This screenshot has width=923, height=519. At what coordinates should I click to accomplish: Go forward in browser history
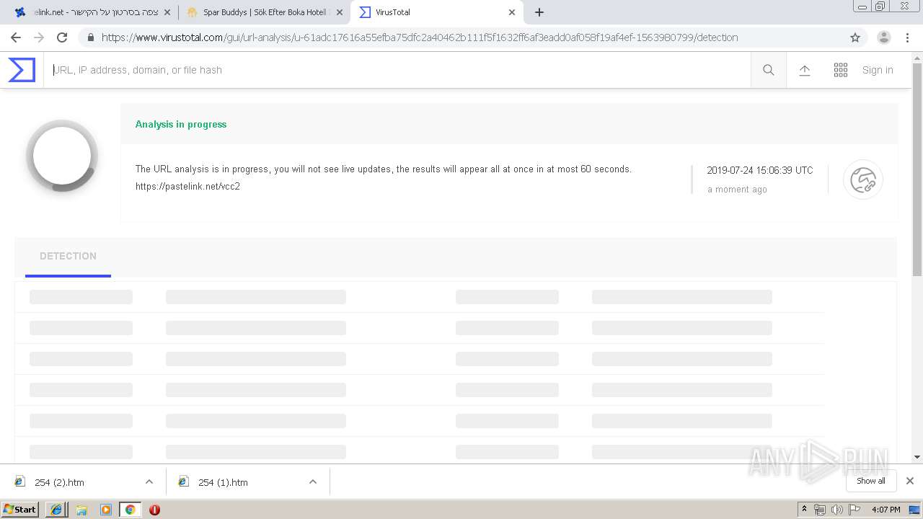pos(39,37)
